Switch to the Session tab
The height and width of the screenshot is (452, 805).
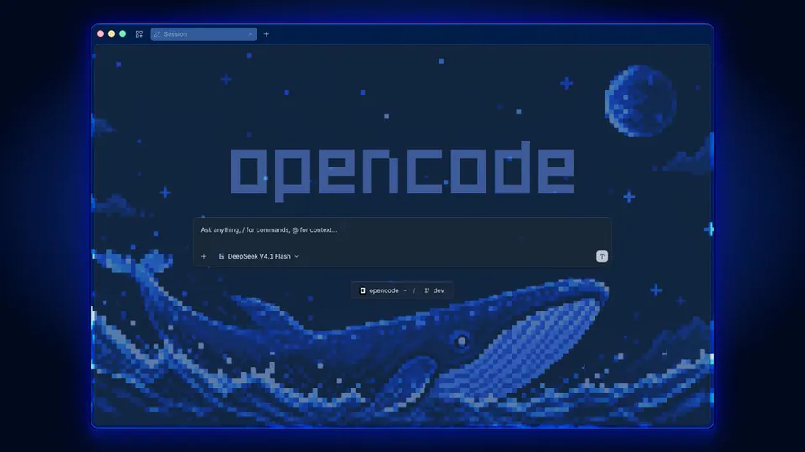pos(203,34)
